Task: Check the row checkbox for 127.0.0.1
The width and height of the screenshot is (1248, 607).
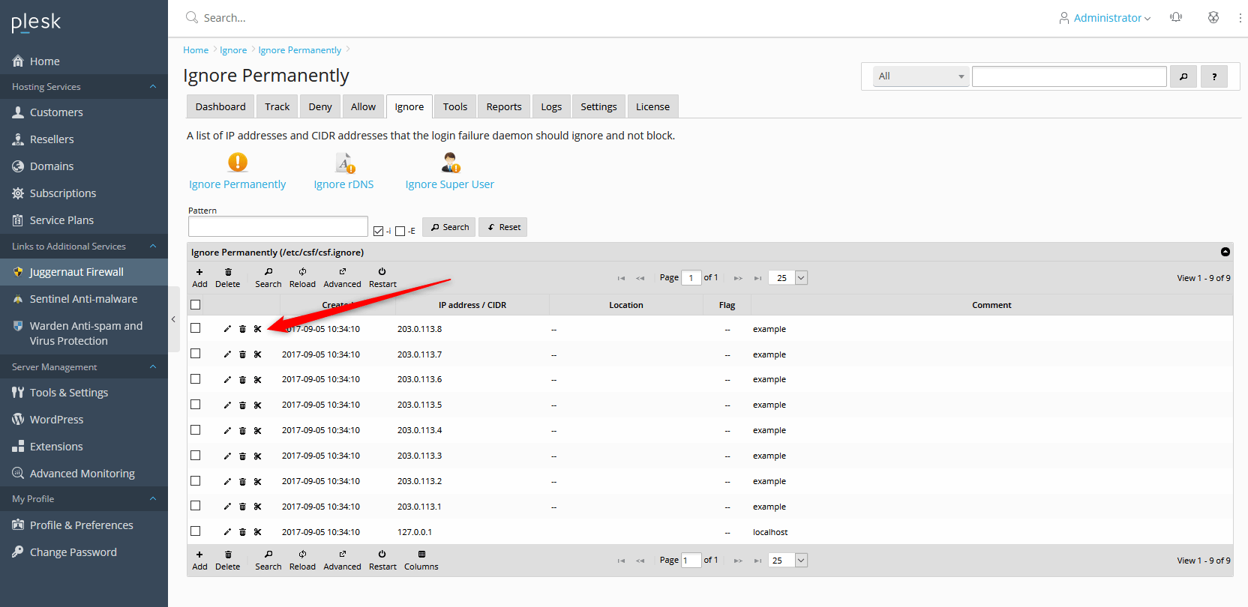Action: point(196,531)
